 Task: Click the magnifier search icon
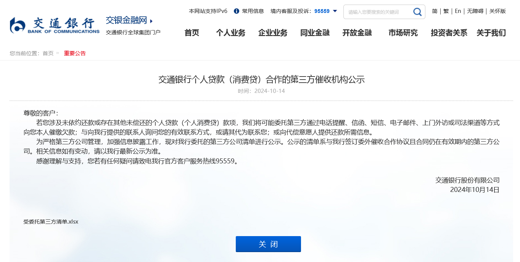click(417, 12)
